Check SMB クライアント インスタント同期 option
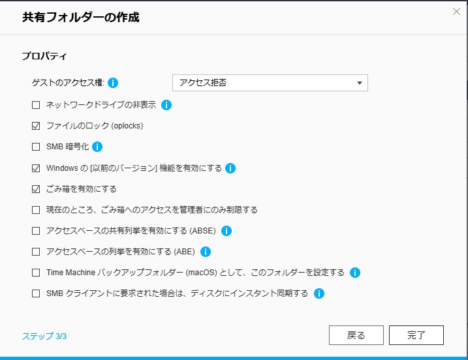This screenshot has height=360, width=468. click(36, 293)
